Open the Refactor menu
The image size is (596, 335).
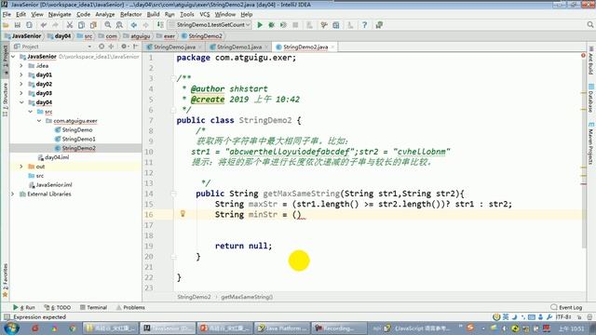coord(130,15)
